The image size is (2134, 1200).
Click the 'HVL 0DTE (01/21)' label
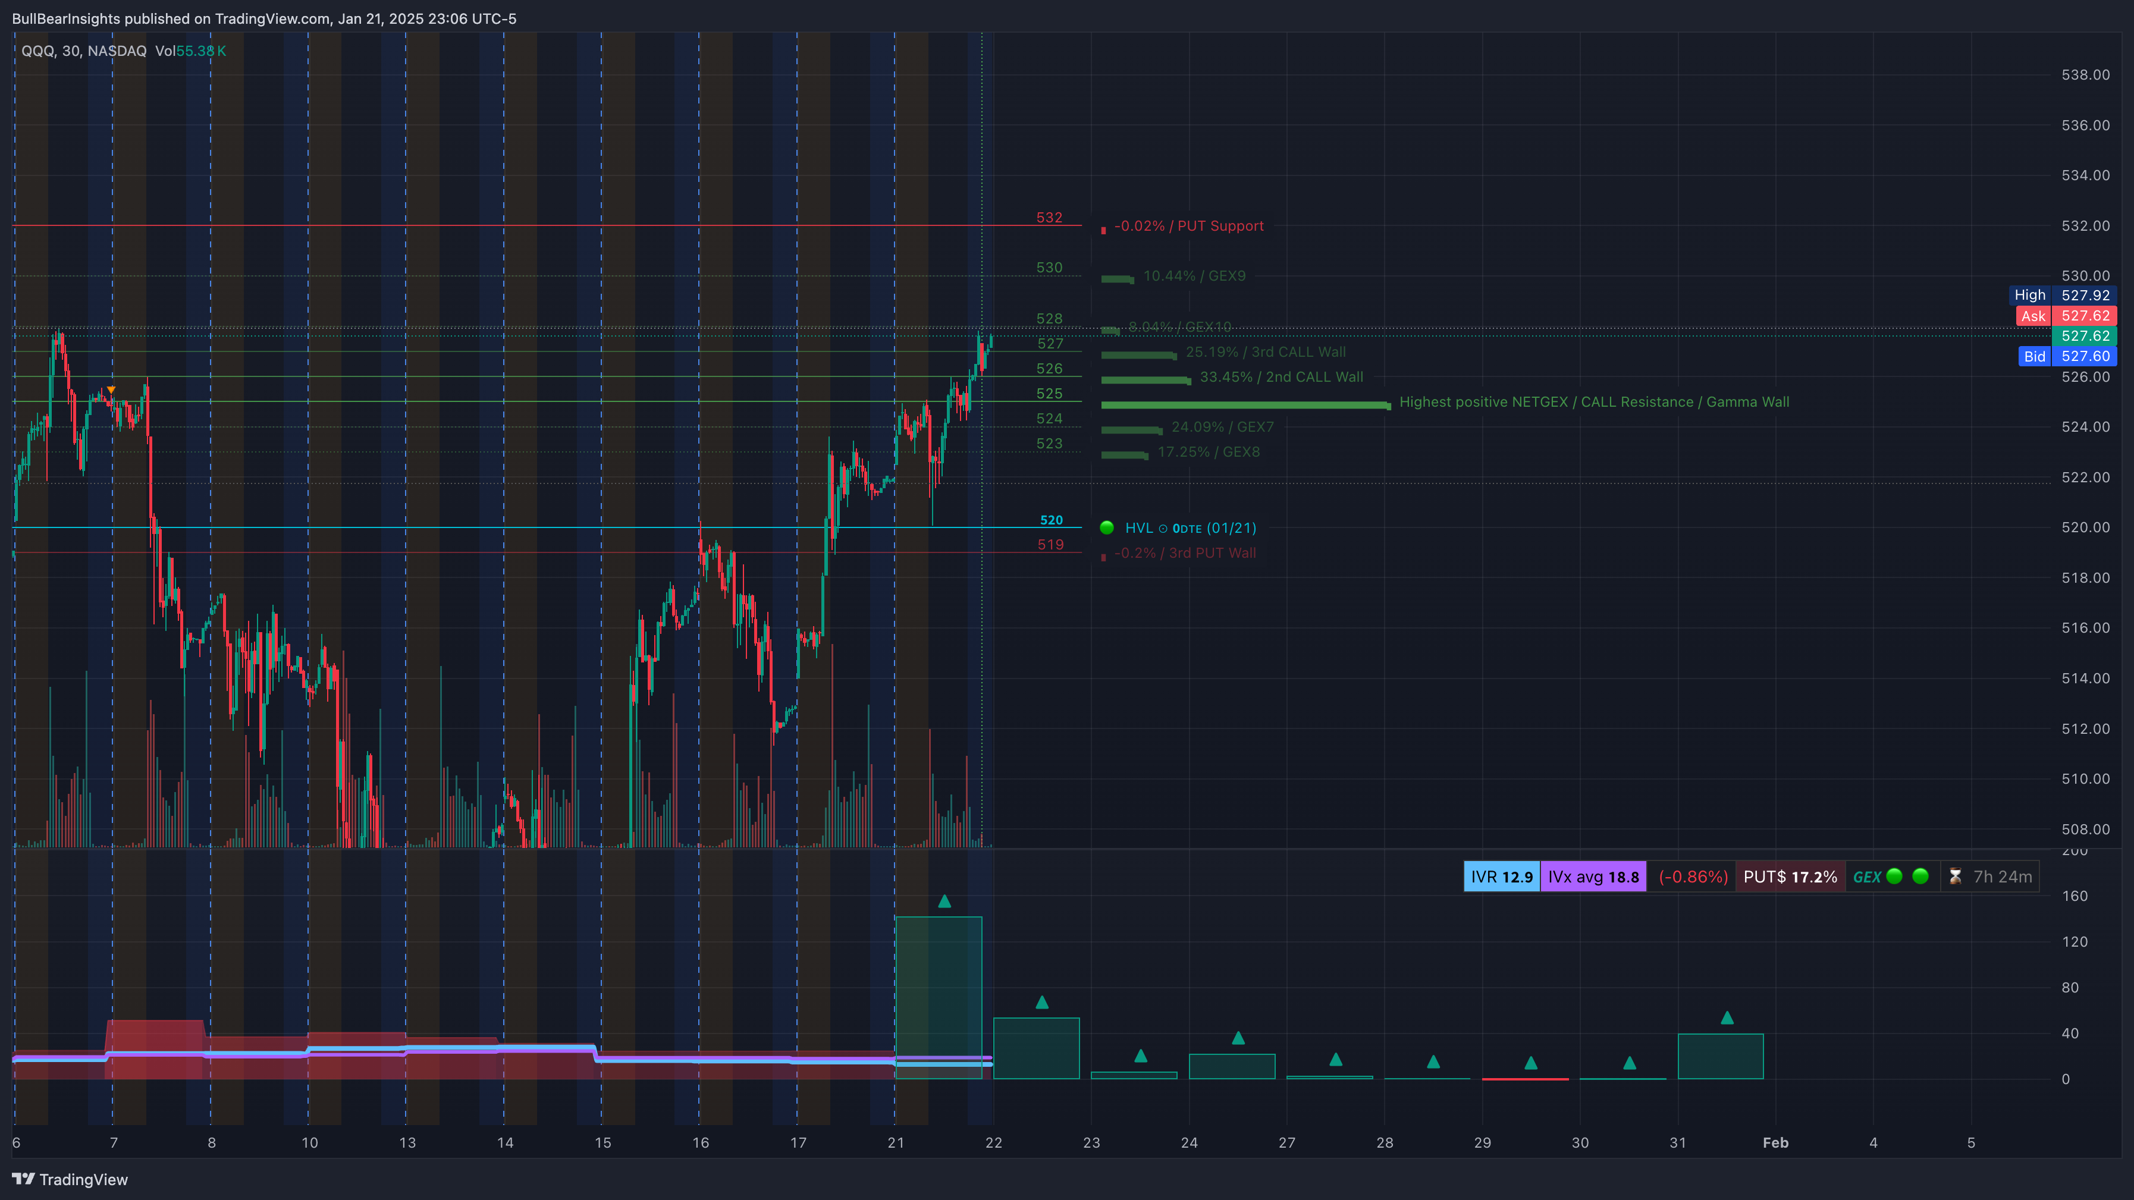tap(1191, 527)
